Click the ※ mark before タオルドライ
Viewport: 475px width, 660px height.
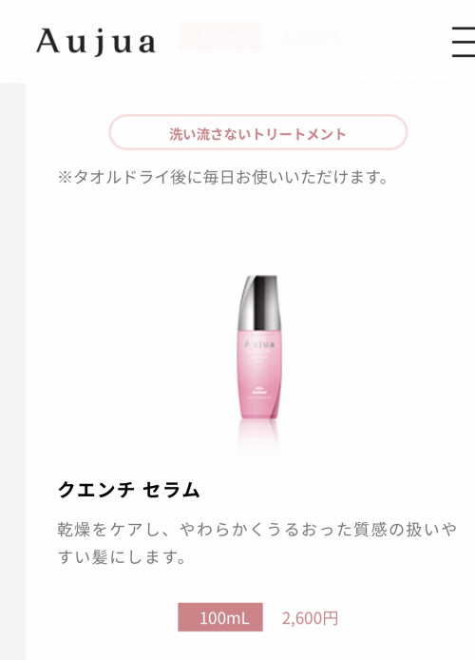[x=66, y=178]
